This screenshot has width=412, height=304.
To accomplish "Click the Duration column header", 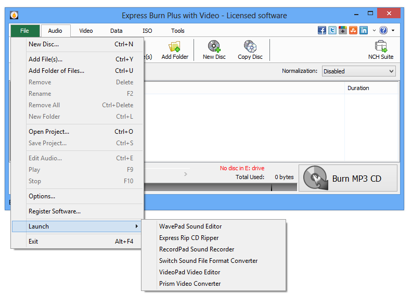I will [371, 88].
